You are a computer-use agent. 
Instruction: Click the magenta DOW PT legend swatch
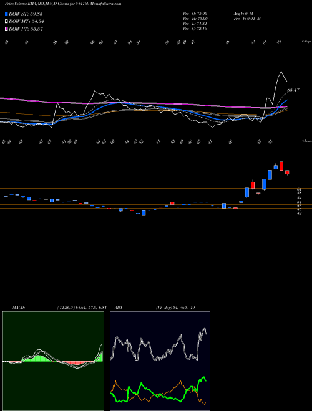pyautogui.click(x=6, y=29)
